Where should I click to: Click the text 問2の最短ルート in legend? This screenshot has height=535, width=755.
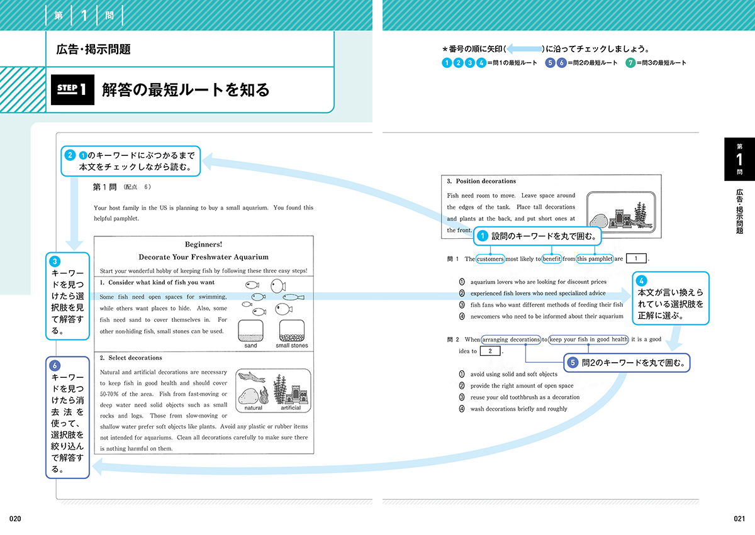(x=594, y=63)
